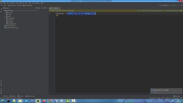The image size is (183, 103).
Task: Click the UTF-8 encoding status widget
Action: point(163,98)
